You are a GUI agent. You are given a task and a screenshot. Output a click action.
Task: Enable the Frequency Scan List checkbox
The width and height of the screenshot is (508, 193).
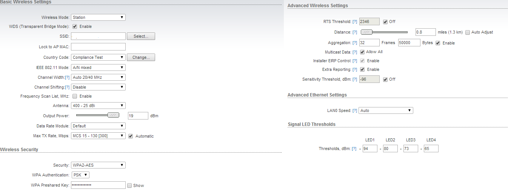point(75,96)
